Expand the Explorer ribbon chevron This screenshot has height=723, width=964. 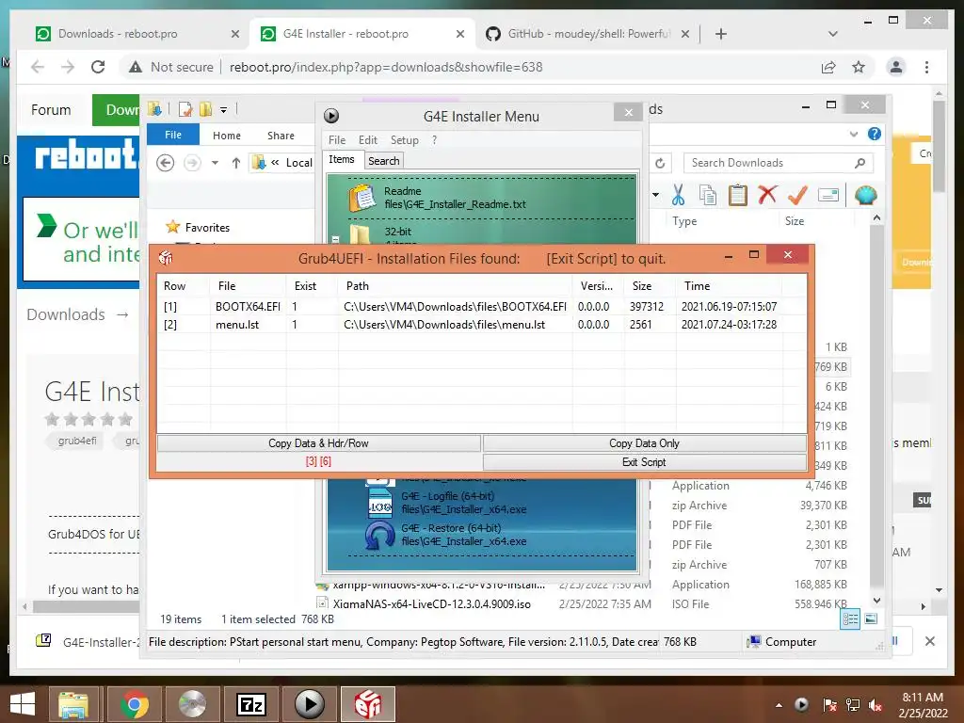853,134
